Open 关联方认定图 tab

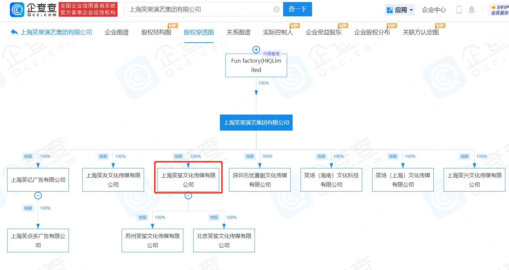[420, 32]
